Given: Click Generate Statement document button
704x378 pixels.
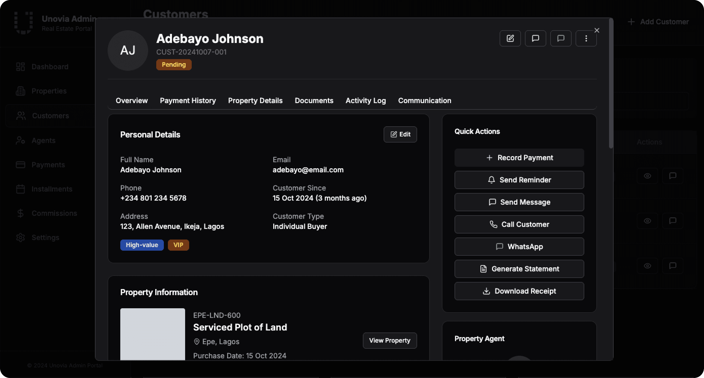Looking at the screenshot, I should click(x=519, y=269).
